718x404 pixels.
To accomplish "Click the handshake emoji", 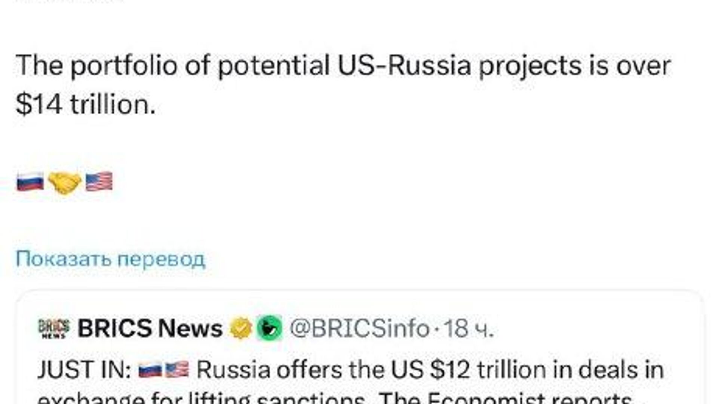I will (65, 183).
